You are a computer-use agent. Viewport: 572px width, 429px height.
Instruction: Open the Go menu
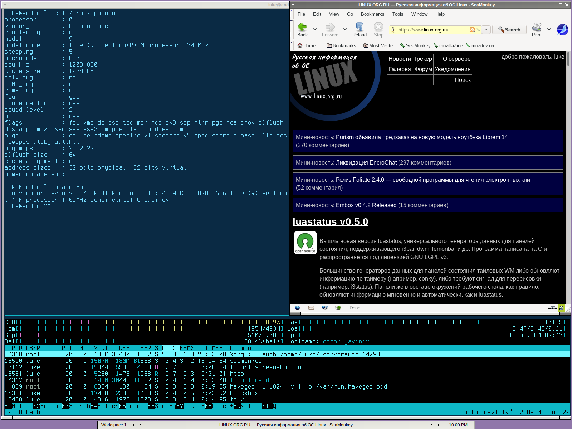point(350,14)
